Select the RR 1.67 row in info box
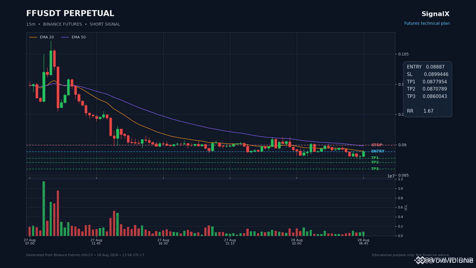The image size is (476, 268). click(x=420, y=111)
